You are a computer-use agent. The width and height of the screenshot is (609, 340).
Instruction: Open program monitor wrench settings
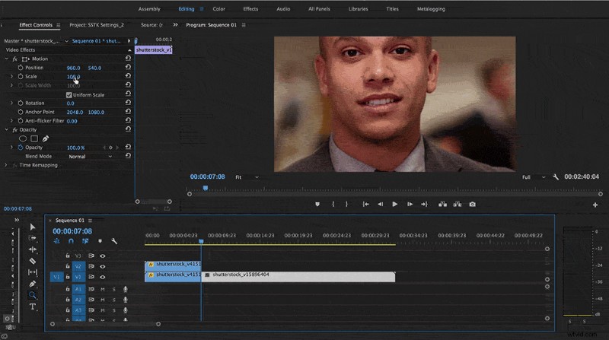(556, 177)
